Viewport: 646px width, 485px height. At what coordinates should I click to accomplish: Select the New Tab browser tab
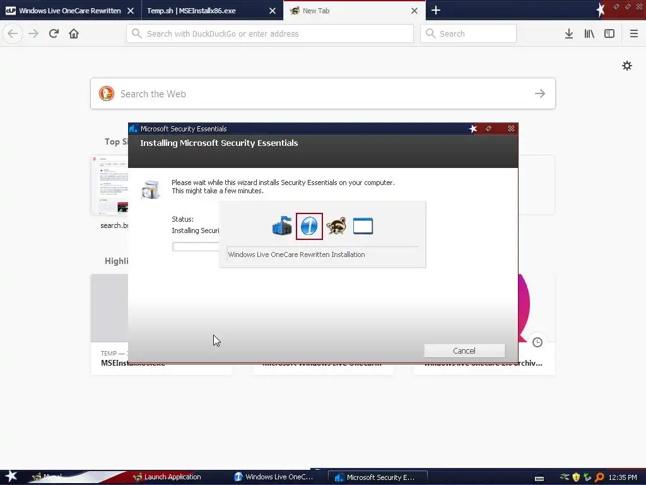(355, 11)
